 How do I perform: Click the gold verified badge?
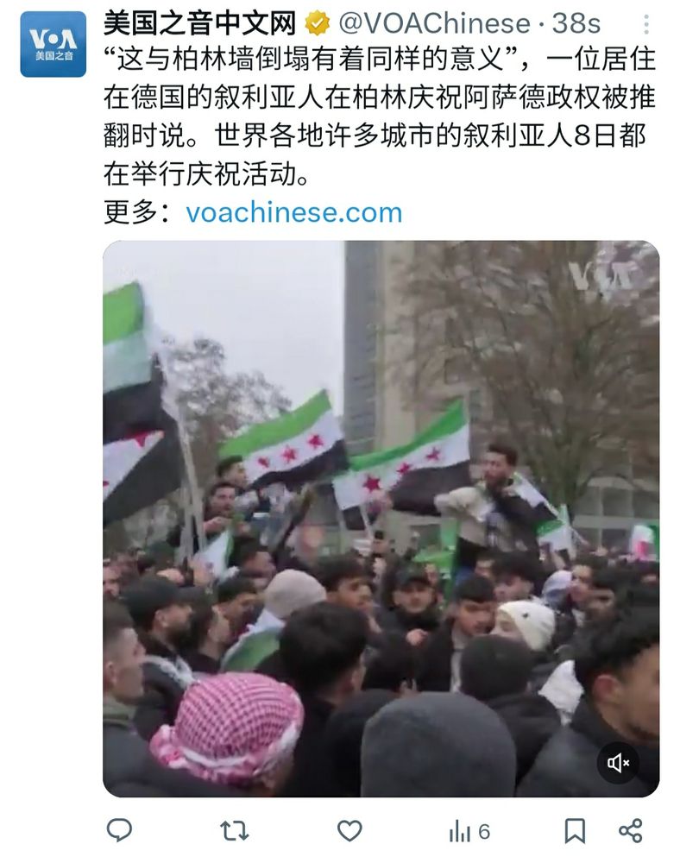[317, 23]
